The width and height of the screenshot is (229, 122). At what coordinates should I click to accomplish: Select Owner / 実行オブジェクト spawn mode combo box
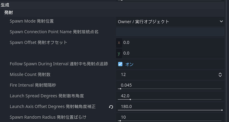[x=170, y=22]
